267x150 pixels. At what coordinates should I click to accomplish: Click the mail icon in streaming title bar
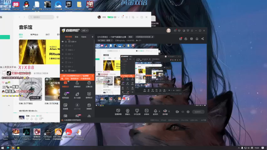(x=175, y=31)
